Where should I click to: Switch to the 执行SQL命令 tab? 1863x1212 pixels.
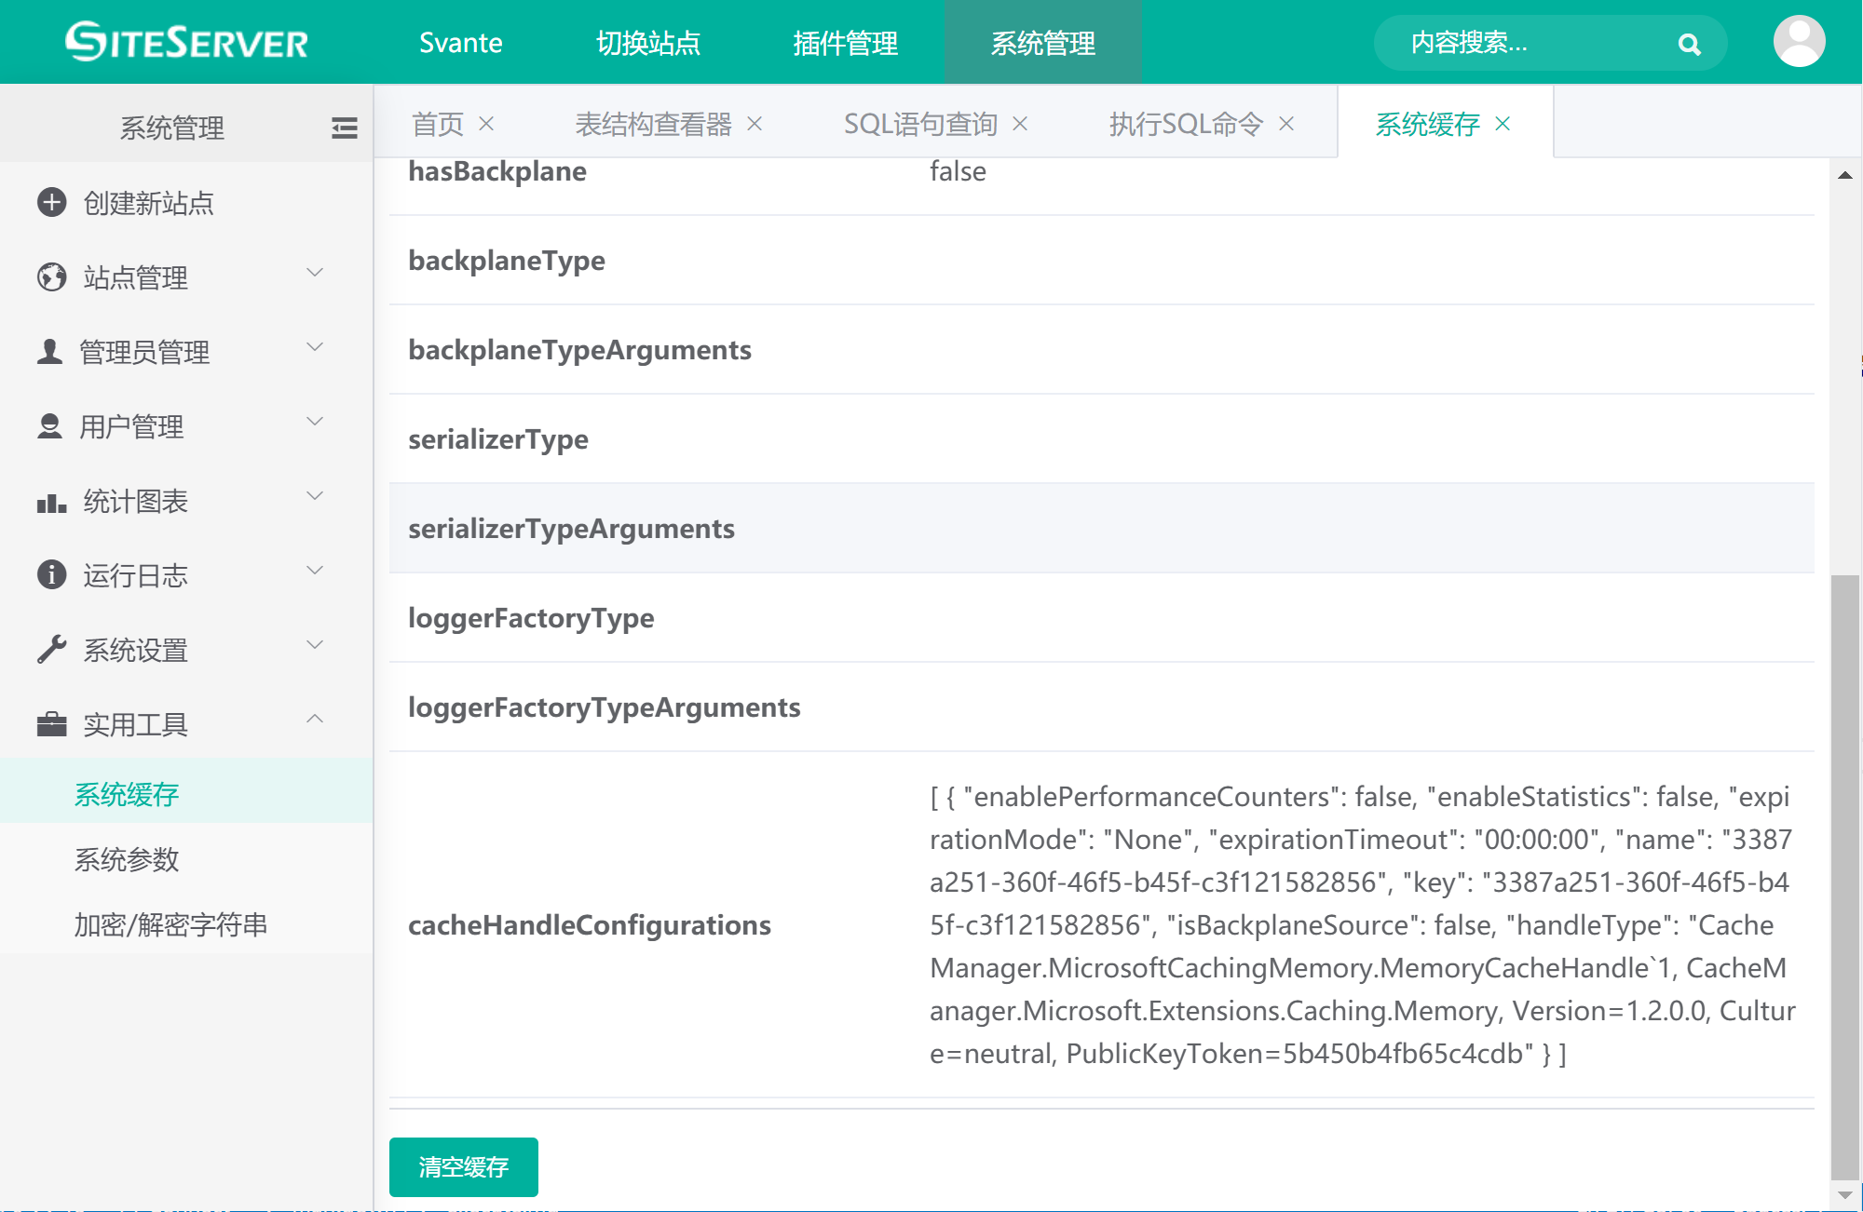pyautogui.click(x=1185, y=124)
